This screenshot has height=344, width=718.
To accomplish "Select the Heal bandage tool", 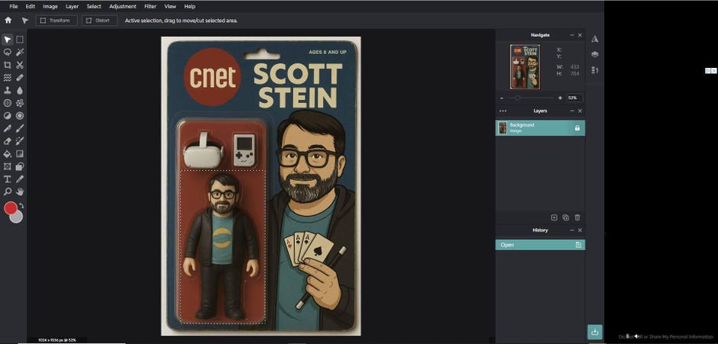I will coord(20,78).
